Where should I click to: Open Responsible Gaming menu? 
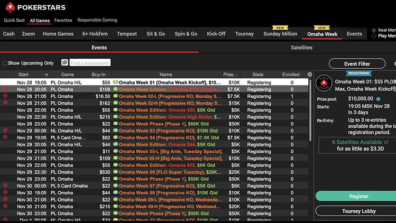[97, 20]
